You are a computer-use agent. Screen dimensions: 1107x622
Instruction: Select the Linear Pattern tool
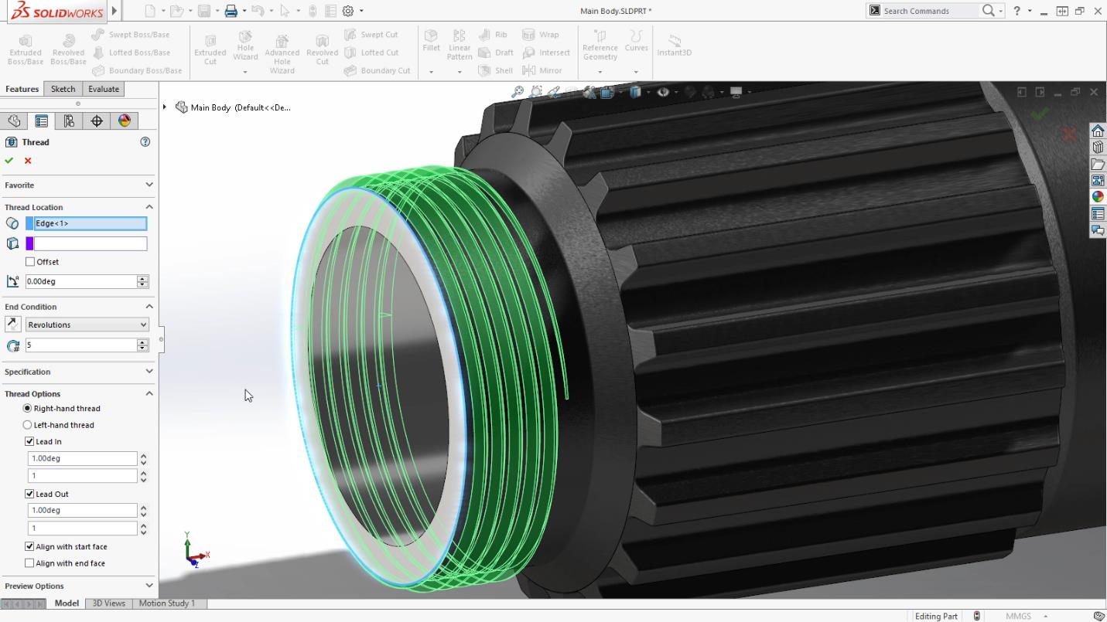[460, 48]
